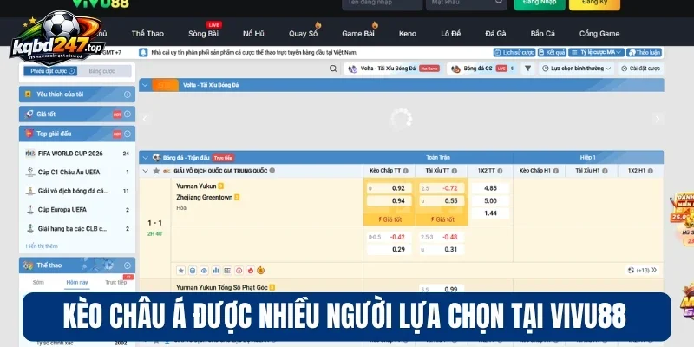694x347 pixels.
Task: Click yellow badge next to Zhejiang Greentown
Action: click(x=237, y=198)
